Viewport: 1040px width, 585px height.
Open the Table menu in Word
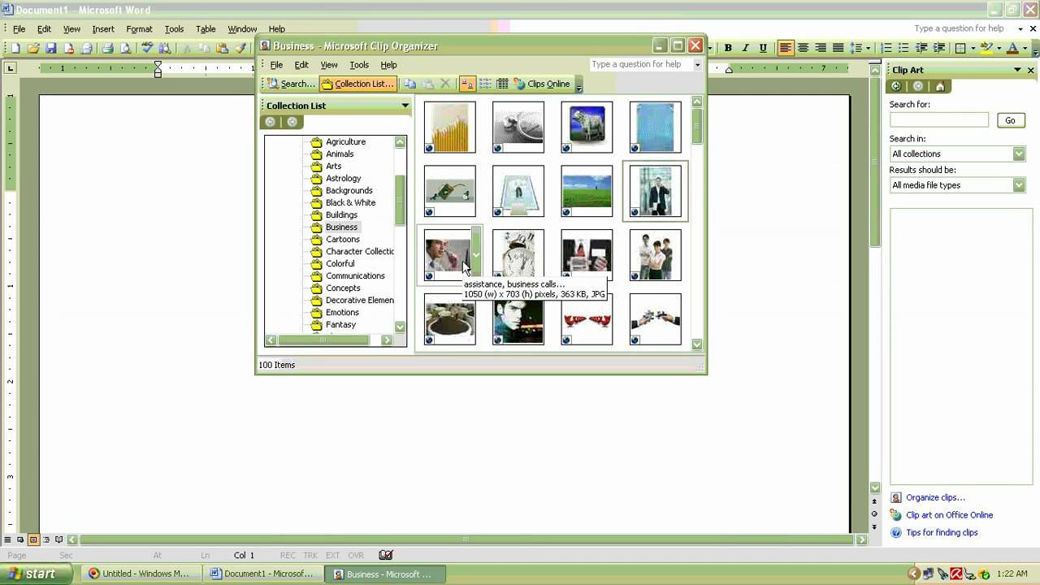pos(206,29)
